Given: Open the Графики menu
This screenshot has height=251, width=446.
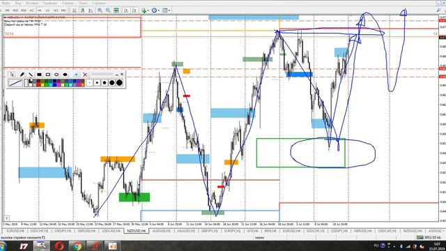Looking at the screenshot, I should (50, 3).
